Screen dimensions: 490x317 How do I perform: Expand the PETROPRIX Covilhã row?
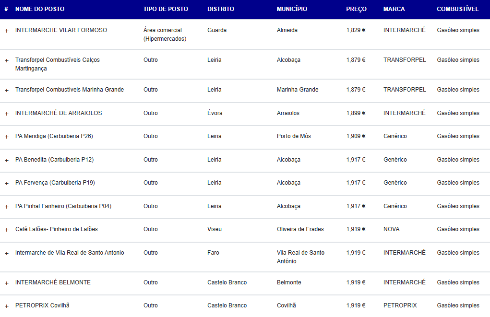[x=7, y=306]
